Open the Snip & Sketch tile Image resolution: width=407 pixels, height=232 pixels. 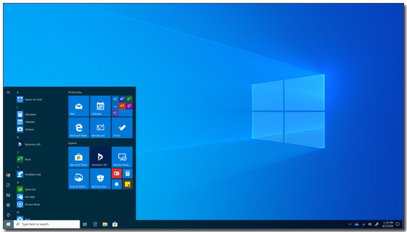click(78, 179)
